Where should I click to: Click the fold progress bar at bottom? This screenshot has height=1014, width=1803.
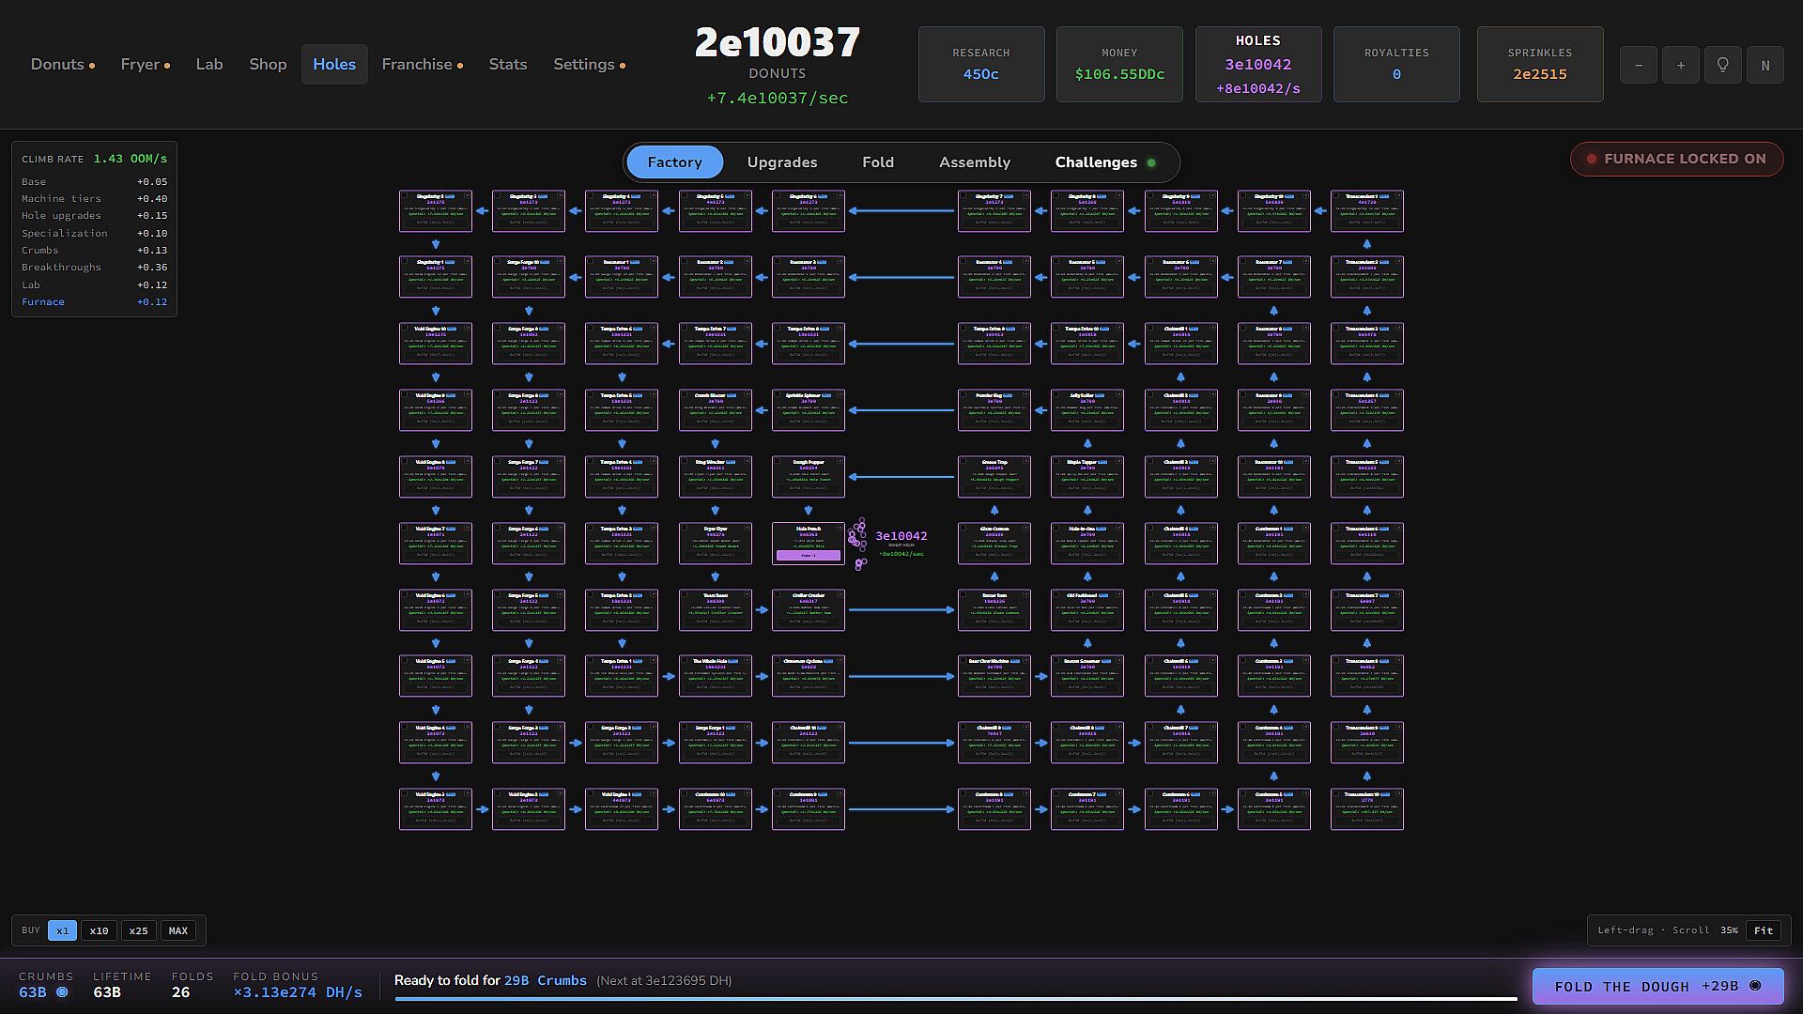[955, 998]
